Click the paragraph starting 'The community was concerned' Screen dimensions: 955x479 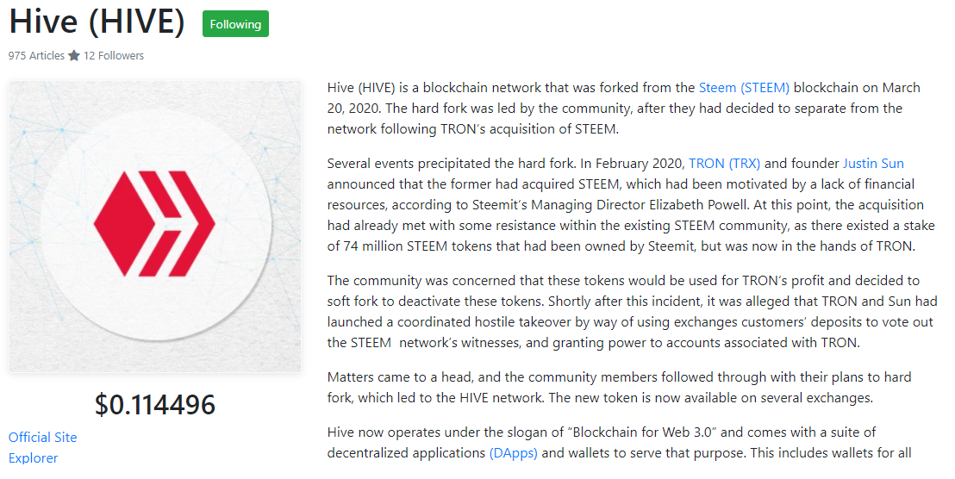[632, 312]
